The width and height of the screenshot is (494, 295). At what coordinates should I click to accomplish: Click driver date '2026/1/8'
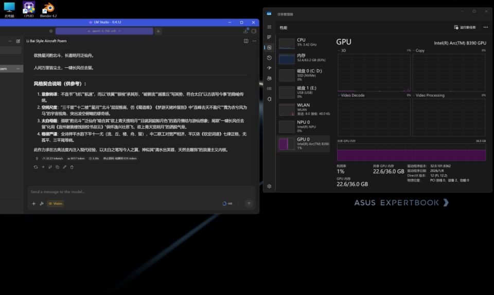(437, 171)
